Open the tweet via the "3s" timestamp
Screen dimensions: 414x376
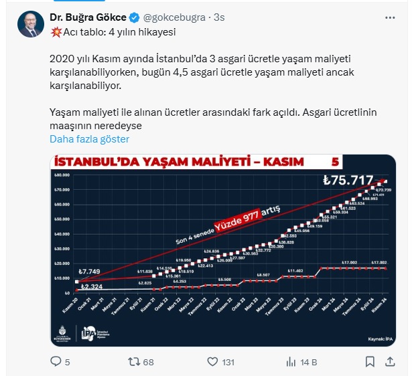pos(219,17)
